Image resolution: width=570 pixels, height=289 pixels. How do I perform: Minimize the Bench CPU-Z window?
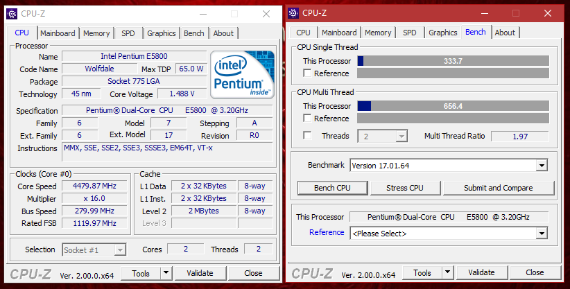485,13
